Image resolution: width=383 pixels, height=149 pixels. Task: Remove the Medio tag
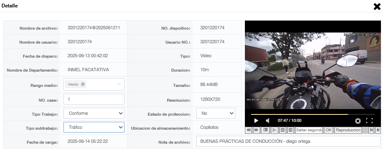[x=83, y=84]
